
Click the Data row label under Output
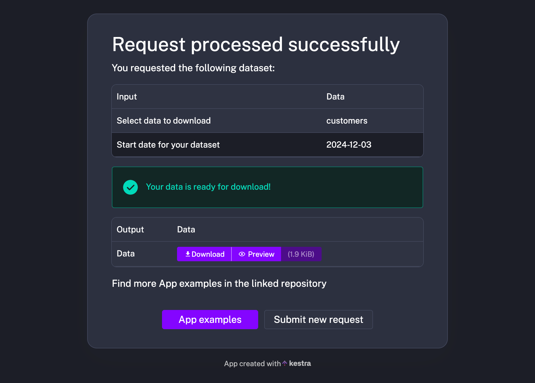tap(126, 253)
